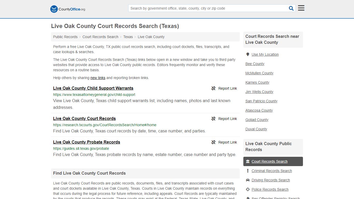Open Jim Wells County

tap(259, 92)
